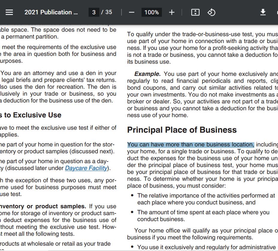Click the zoom out minus button

(132, 12)
